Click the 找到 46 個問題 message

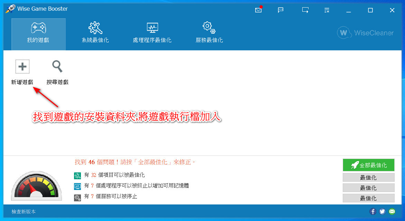click(x=135, y=162)
